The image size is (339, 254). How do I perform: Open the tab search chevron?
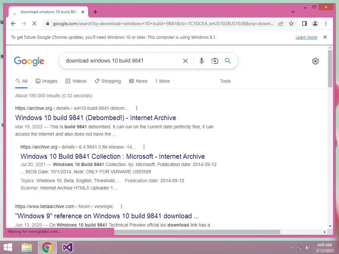pos(293,12)
